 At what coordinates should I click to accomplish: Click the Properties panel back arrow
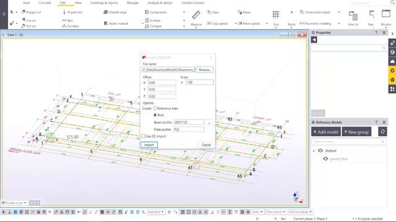314,39
